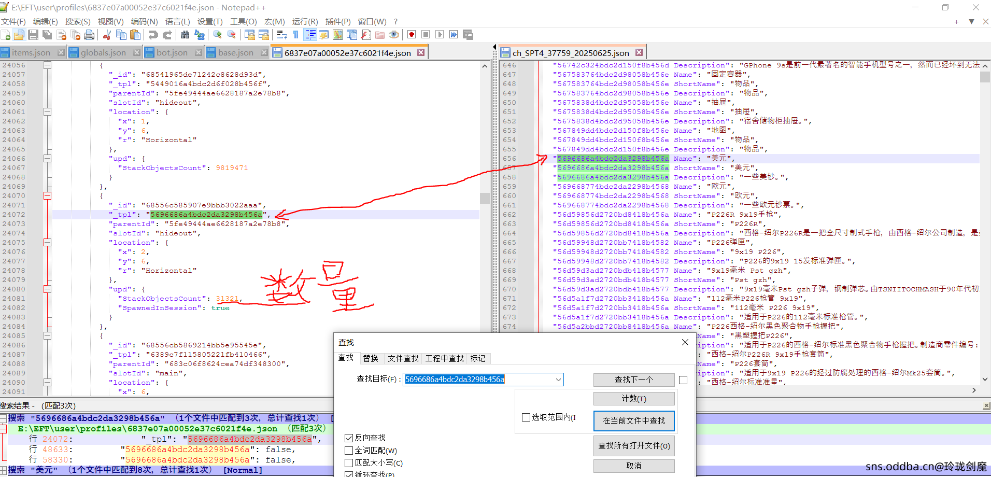
Task: Click the Playback macro icon
Action: pyautogui.click(x=440, y=35)
